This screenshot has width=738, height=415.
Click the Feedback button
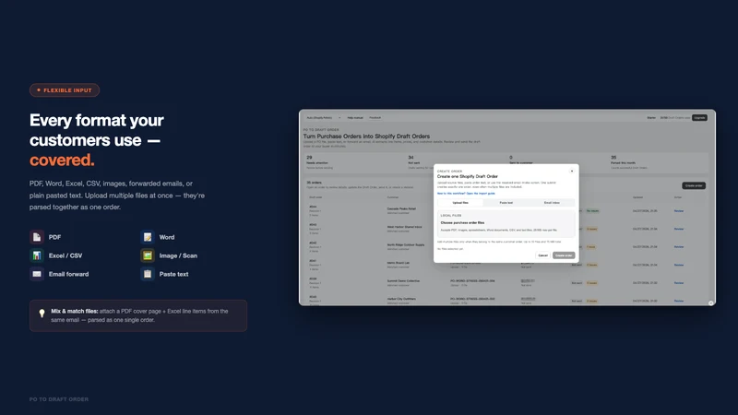pos(375,118)
